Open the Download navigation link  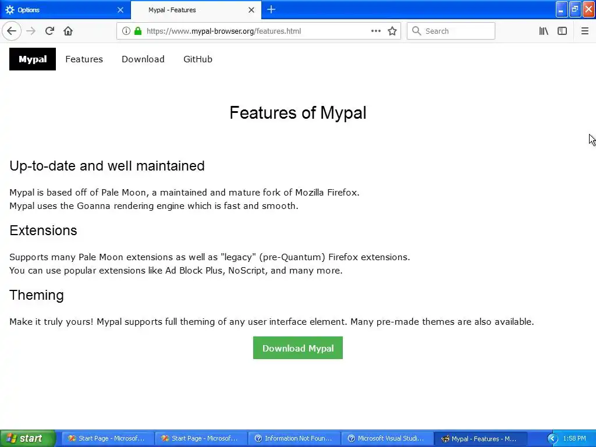point(143,59)
